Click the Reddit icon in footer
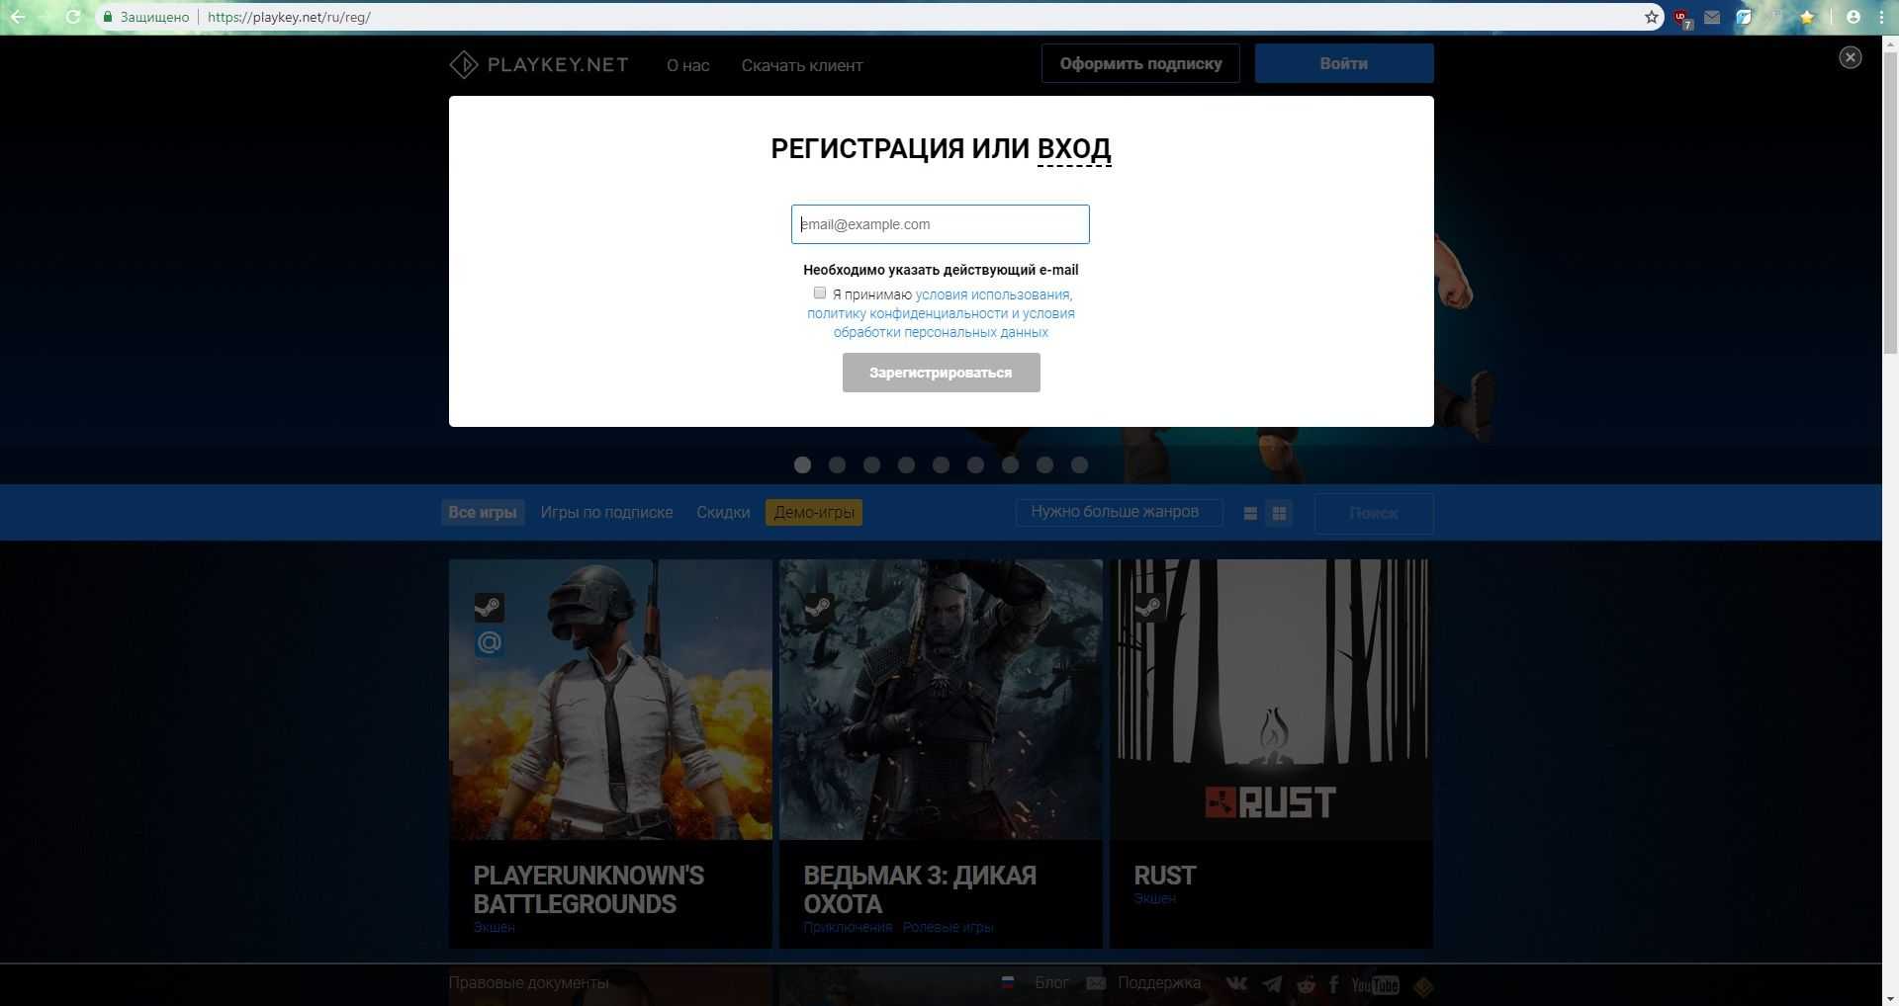This screenshot has width=1899, height=1006. click(1307, 984)
